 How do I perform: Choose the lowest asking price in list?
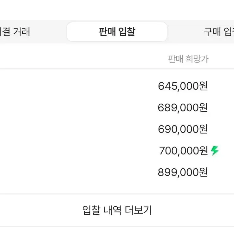(x=183, y=86)
